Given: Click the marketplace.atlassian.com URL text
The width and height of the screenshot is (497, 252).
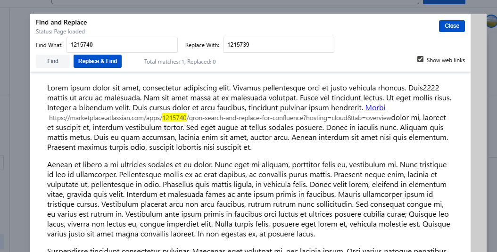Looking at the screenshot, I should click(220, 118).
